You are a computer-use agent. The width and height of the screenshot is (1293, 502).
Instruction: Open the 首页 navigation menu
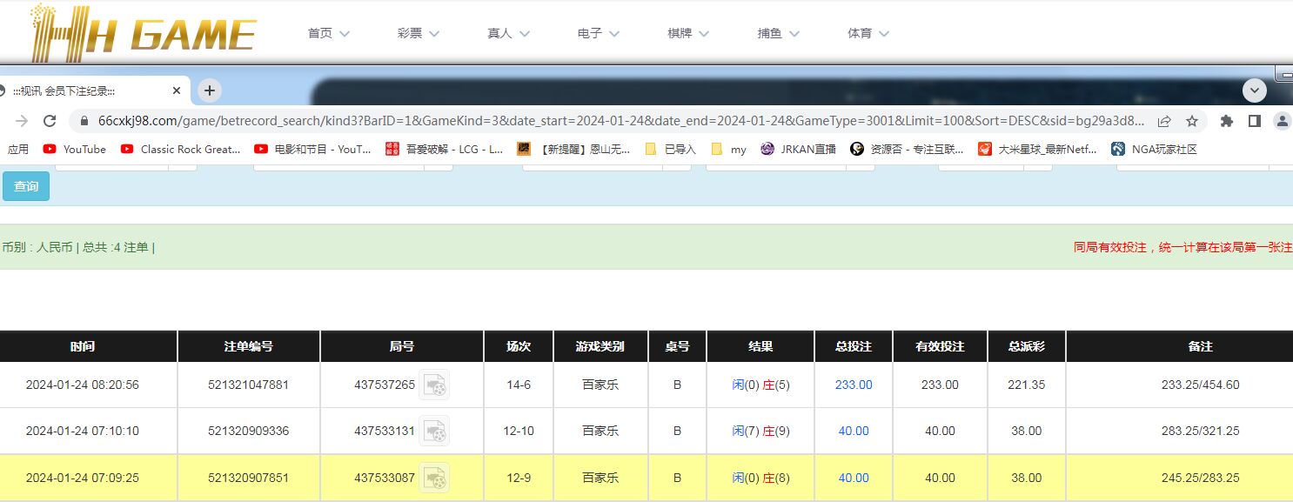[x=328, y=33]
